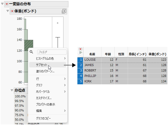Click the ROBERT name cell
The width and height of the screenshot is (168, 125).
pyautogui.click(x=92, y=70)
